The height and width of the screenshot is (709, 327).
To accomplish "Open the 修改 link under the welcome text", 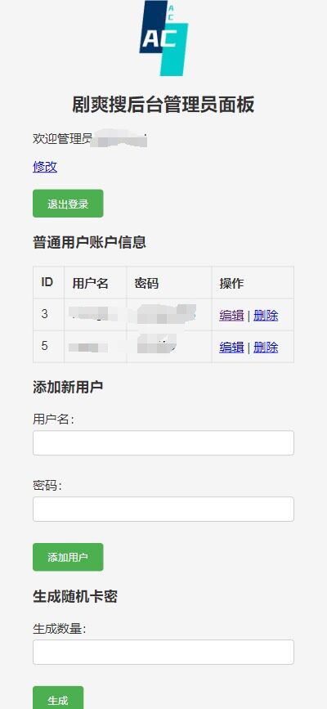I will 45,167.
